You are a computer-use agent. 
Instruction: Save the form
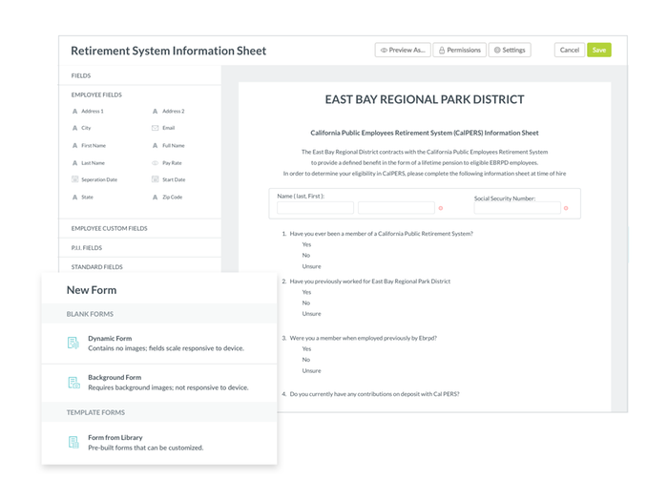(x=598, y=50)
